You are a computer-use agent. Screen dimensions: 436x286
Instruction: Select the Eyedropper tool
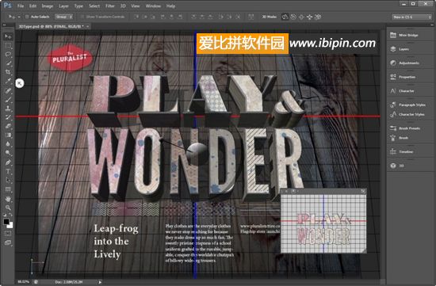[8, 82]
